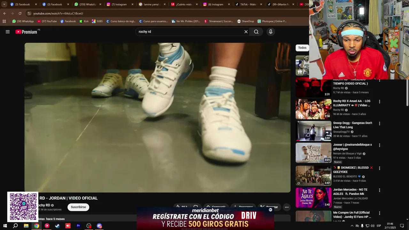Go back with the browser back arrow
409x230 pixels.
[4, 13]
